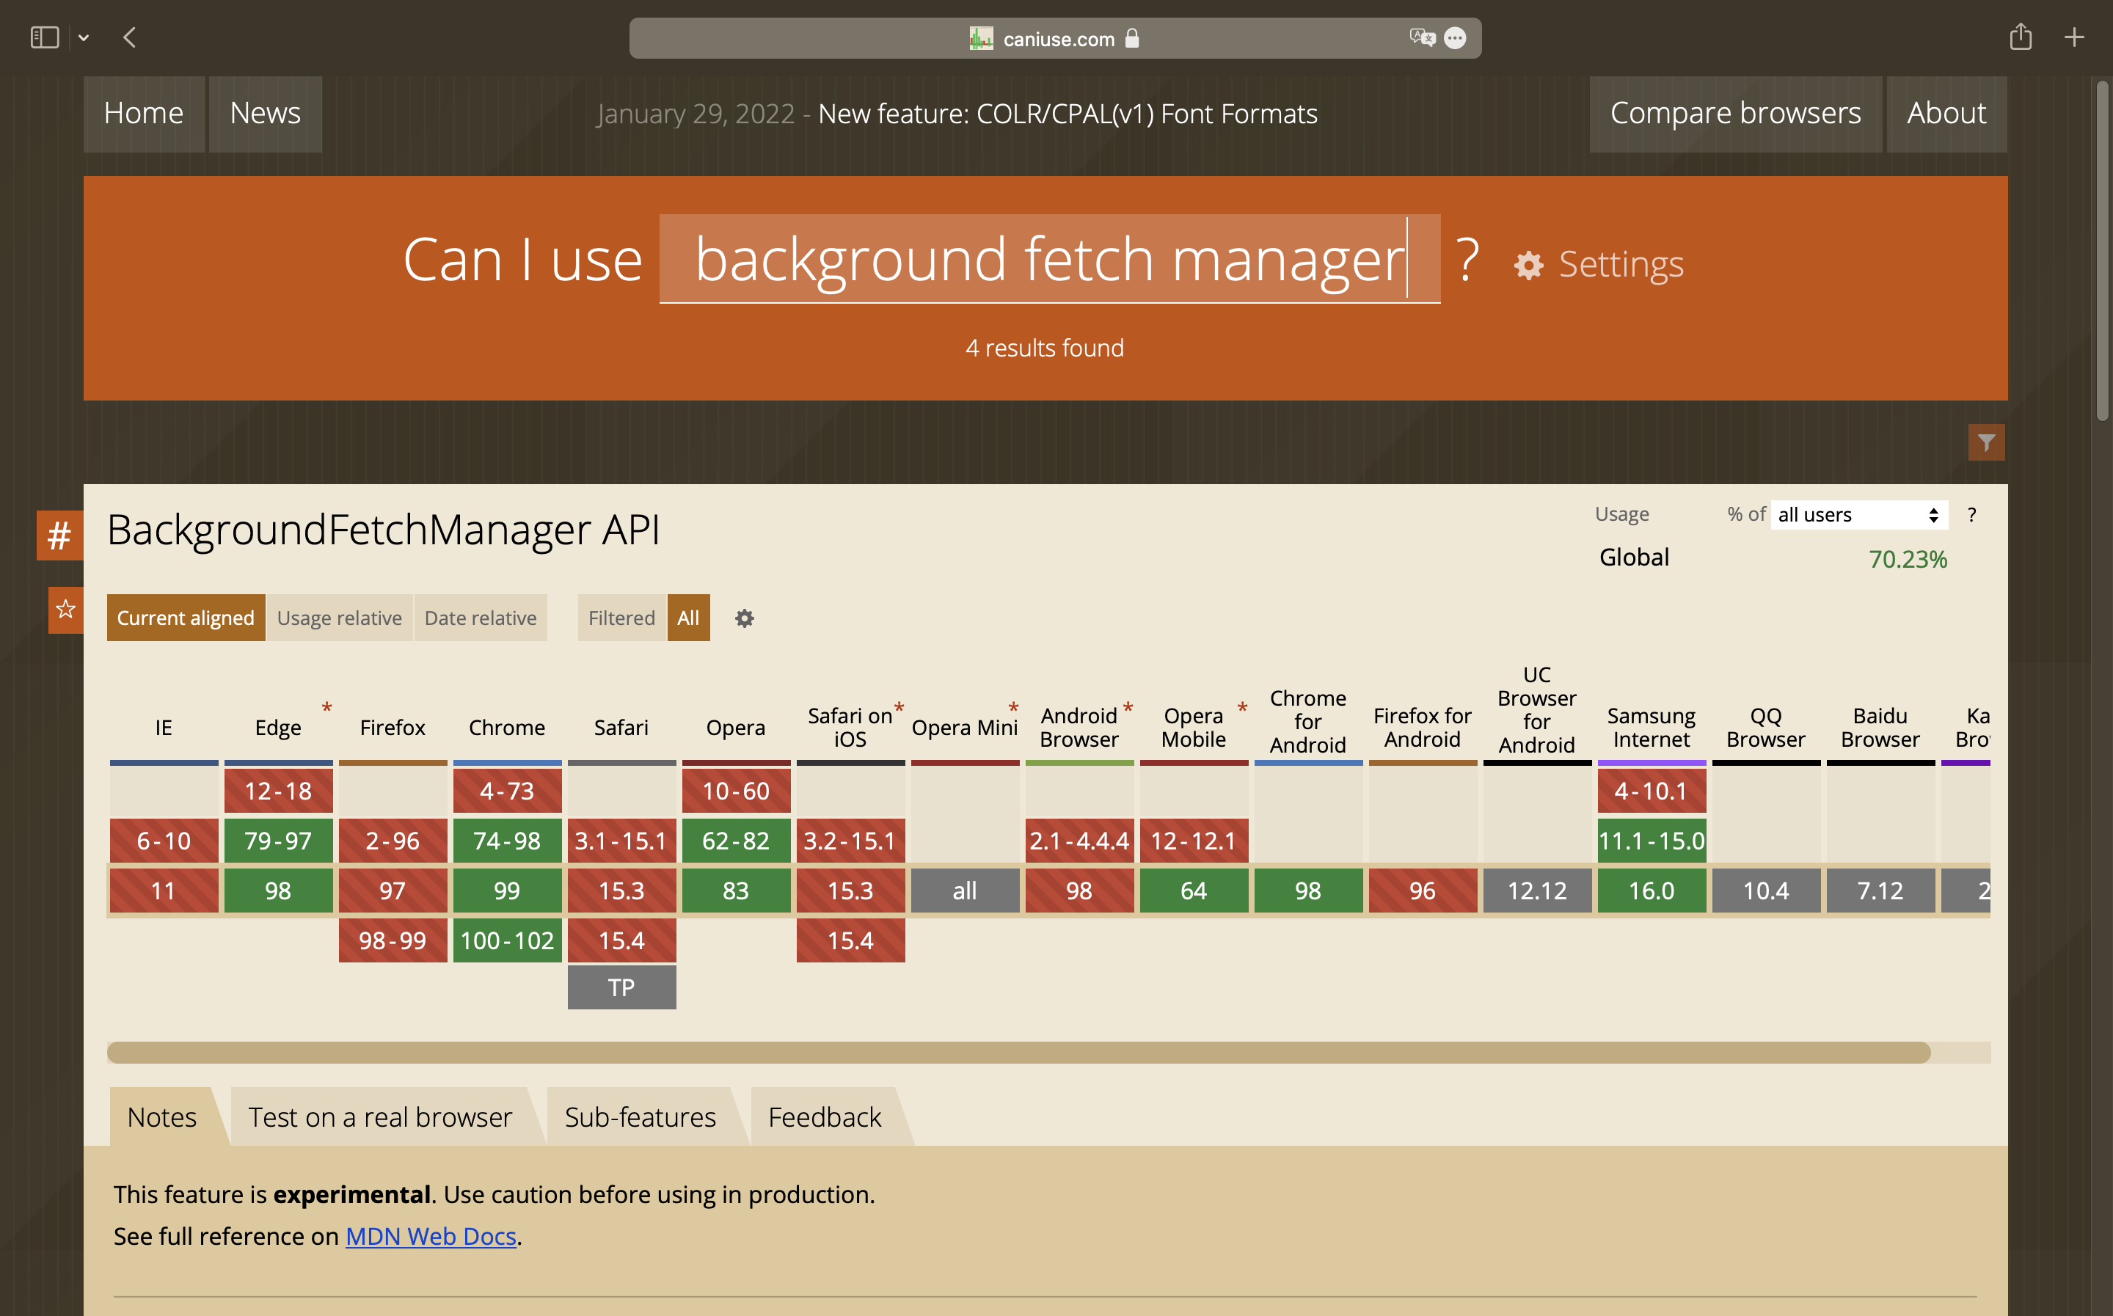Screen dimensions: 2113x1316
Task: Switch to Test on a real browser tab
Action: tap(380, 1116)
